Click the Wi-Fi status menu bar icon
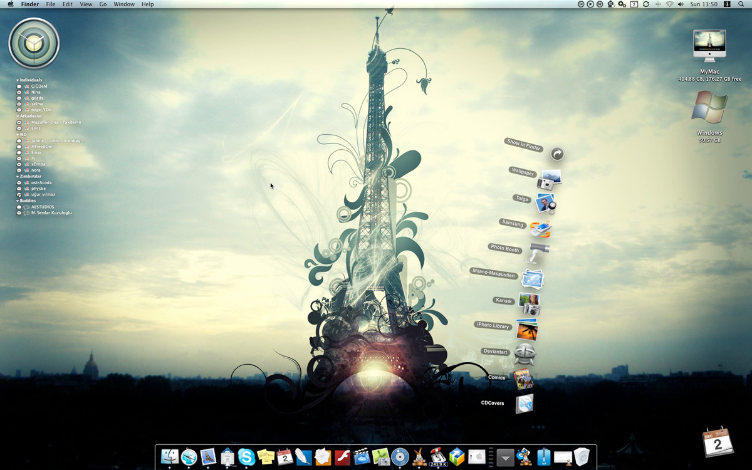 [x=669, y=4]
